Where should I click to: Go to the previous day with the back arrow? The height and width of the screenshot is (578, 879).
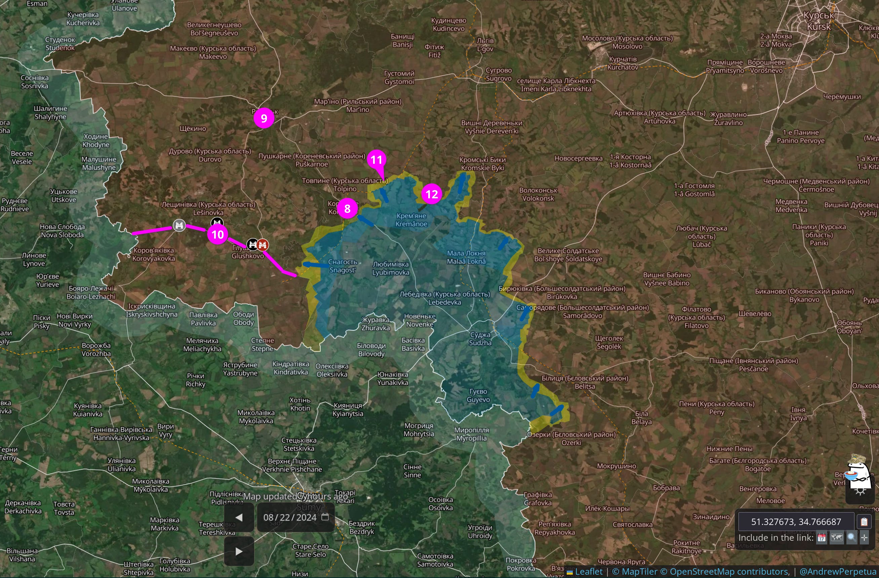239,517
